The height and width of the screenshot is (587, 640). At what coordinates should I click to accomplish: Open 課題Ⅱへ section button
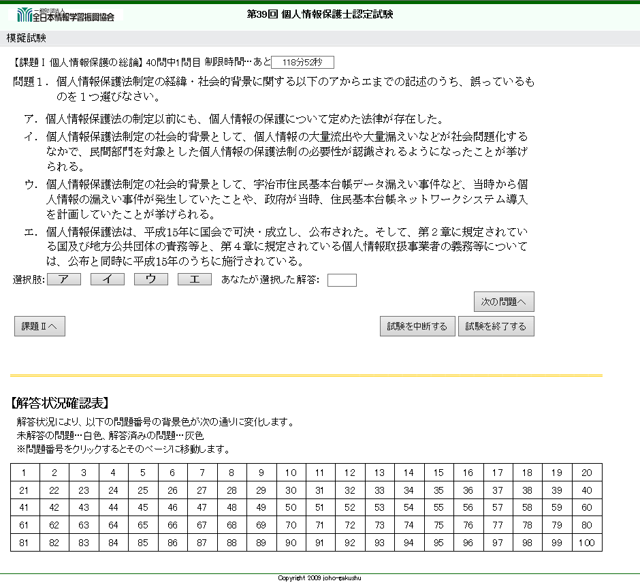click(39, 326)
